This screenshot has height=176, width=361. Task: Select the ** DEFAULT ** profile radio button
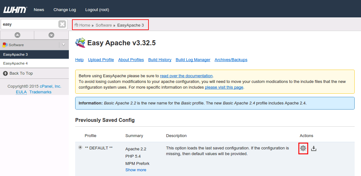click(80, 147)
